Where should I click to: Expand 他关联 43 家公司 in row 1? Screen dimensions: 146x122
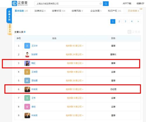(x=74, y=46)
